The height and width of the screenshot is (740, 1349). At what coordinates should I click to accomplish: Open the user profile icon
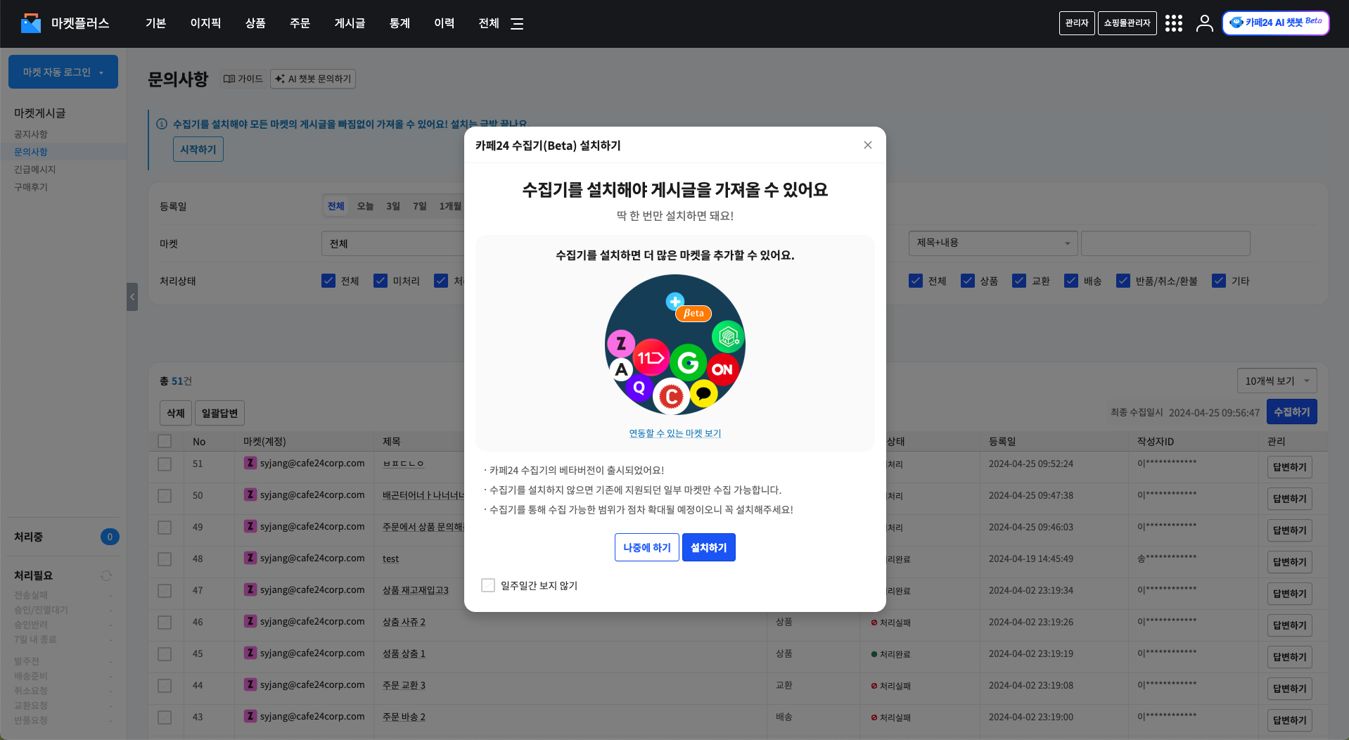tap(1204, 23)
